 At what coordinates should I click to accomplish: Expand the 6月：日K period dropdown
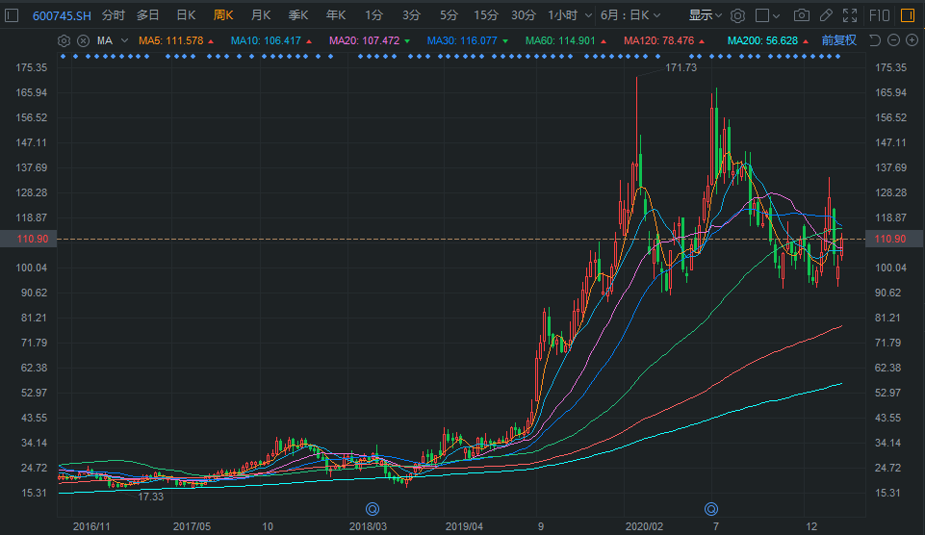(630, 15)
